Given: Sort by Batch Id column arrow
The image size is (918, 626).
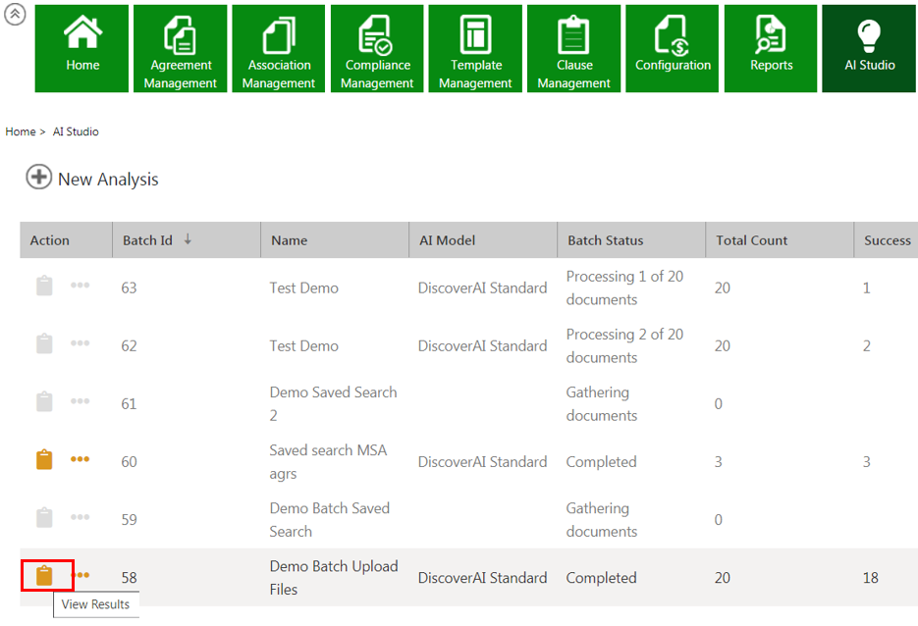Looking at the screenshot, I should point(188,239).
